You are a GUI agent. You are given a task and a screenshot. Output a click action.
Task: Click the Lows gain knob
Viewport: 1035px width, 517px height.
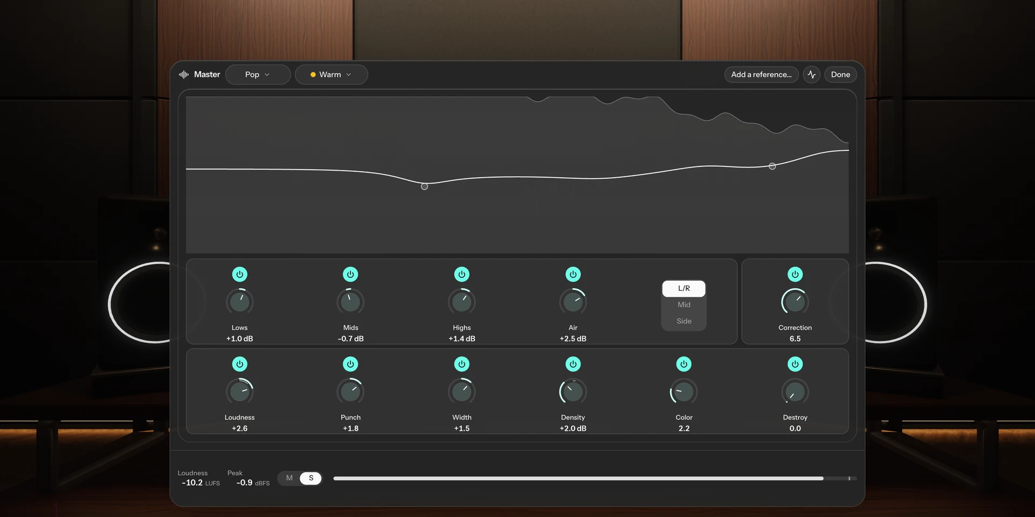[239, 302]
